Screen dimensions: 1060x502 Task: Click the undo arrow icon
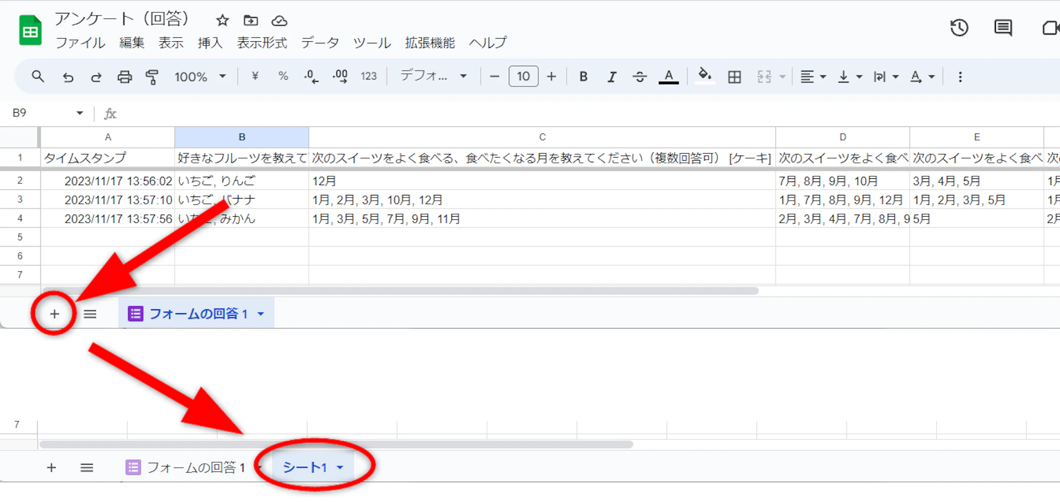pos(68,77)
